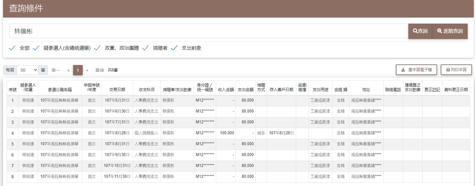
Task: Download via 產本頁電子檔 button
Action: [416, 70]
